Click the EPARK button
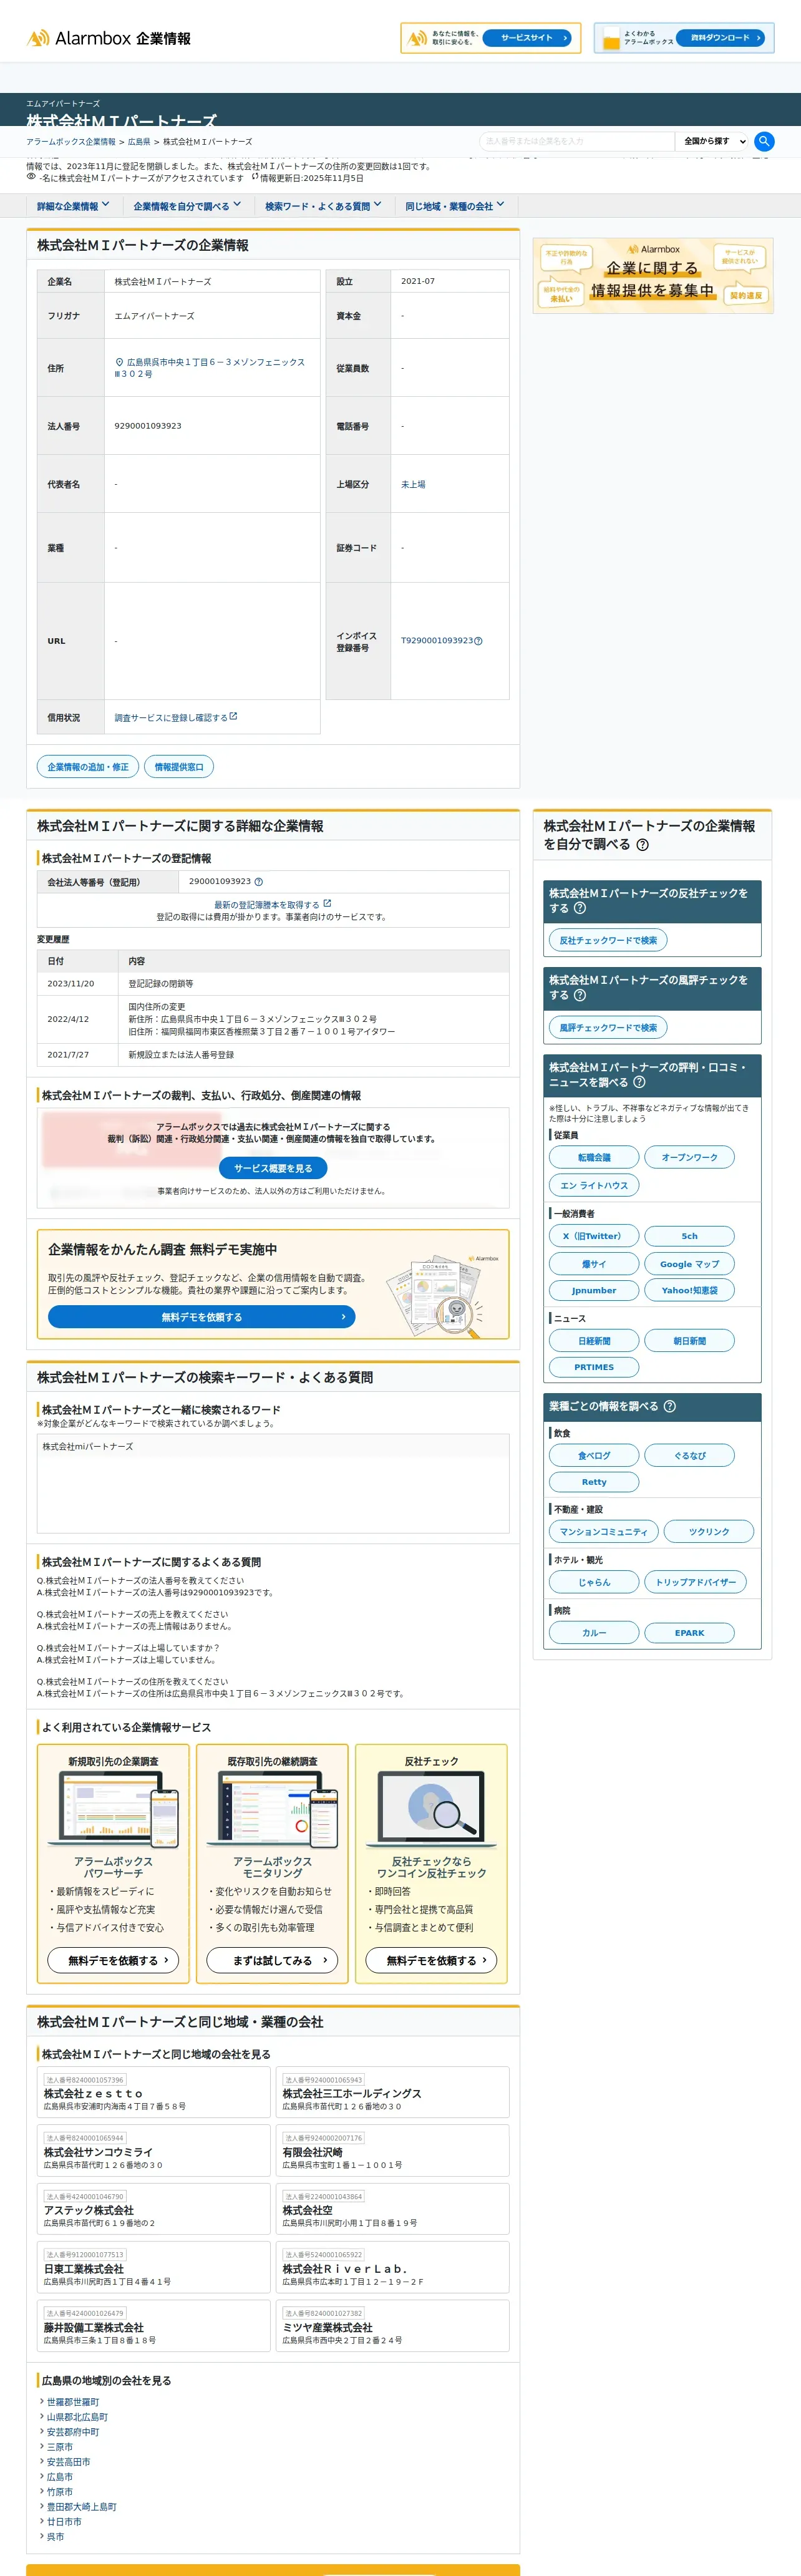 [689, 1633]
